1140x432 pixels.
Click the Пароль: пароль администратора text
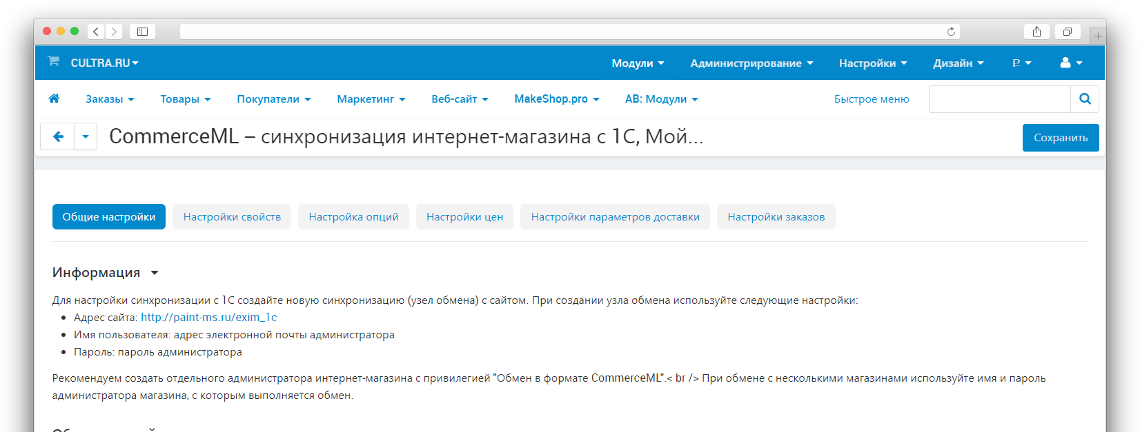158,352
